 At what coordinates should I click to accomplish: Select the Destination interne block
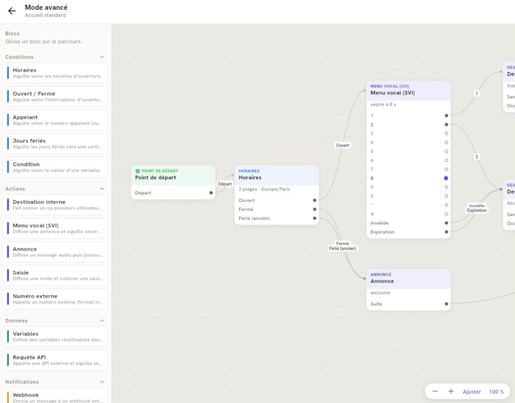click(x=55, y=205)
